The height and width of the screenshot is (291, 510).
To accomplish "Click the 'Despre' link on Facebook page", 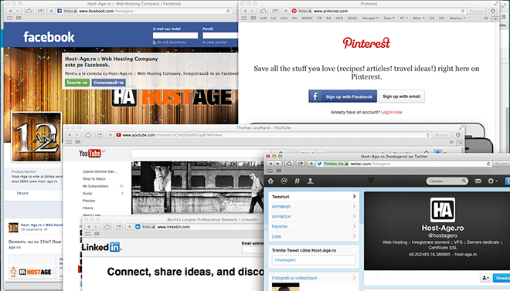I will pyautogui.click(x=22, y=193).
